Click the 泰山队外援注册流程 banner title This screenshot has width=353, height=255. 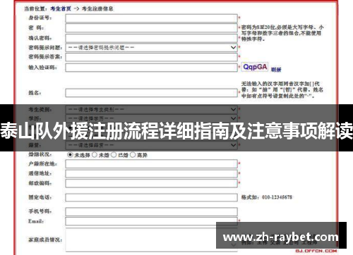pyautogui.click(x=176, y=130)
